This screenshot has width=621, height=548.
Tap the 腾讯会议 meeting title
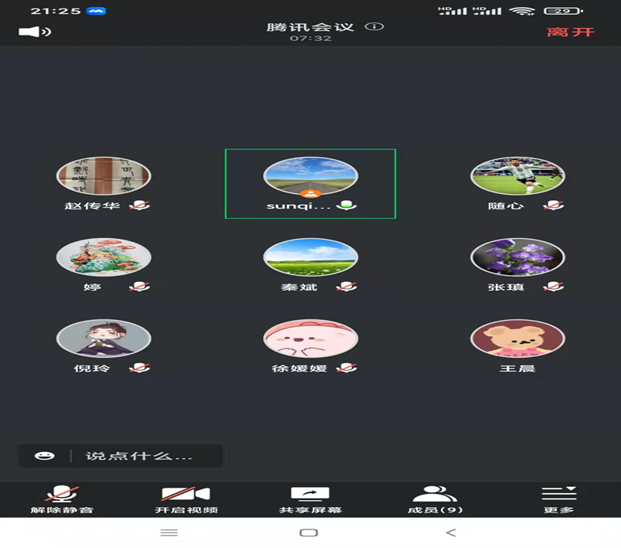click(310, 27)
